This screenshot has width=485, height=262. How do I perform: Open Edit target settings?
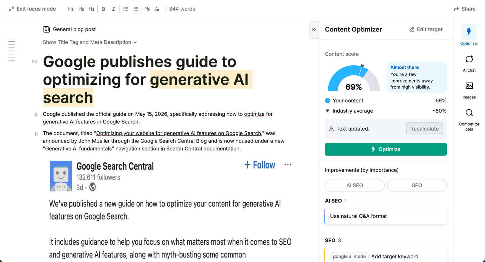click(x=426, y=29)
